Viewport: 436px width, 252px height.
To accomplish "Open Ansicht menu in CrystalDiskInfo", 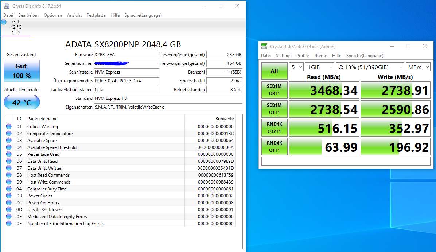I will [x=74, y=15].
